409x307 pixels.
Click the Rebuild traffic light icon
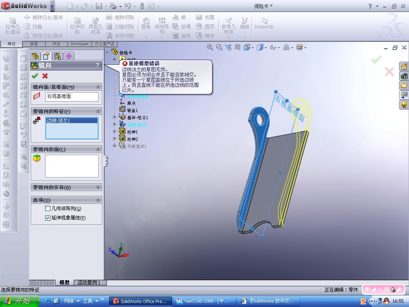click(x=142, y=6)
